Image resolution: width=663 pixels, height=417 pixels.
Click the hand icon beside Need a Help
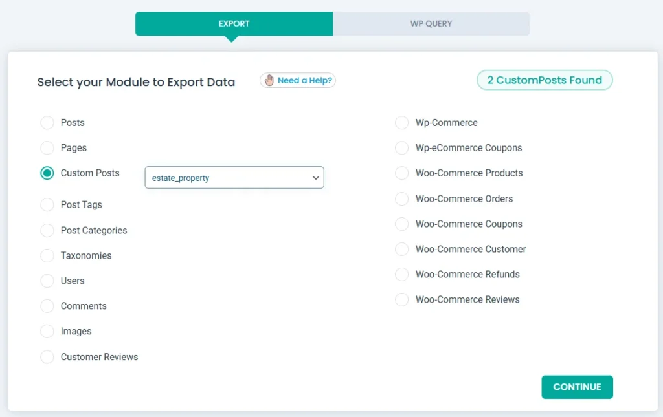(269, 80)
